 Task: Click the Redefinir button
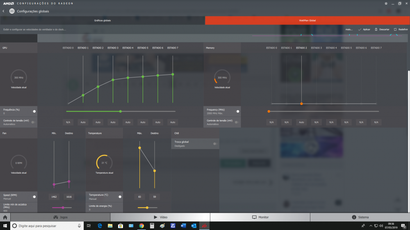[x=401, y=29]
